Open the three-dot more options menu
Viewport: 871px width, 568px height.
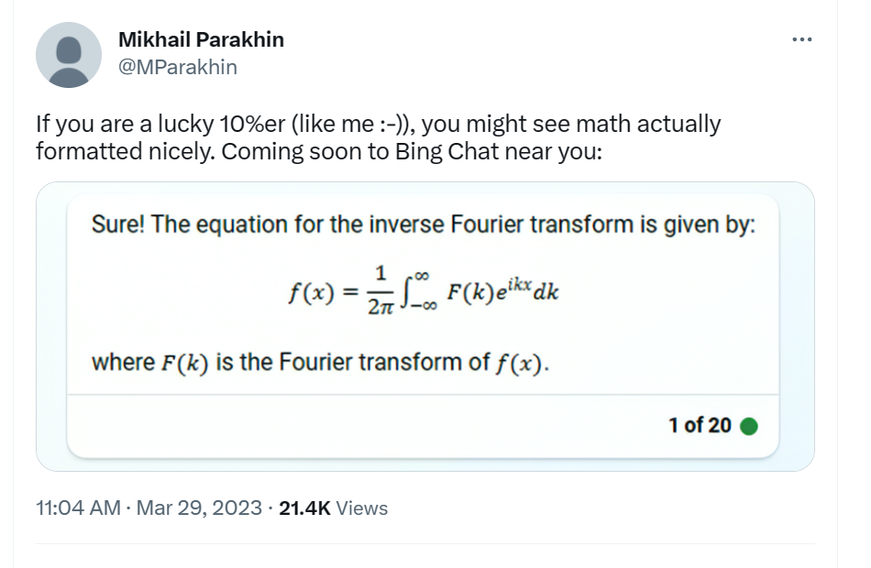pos(802,39)
